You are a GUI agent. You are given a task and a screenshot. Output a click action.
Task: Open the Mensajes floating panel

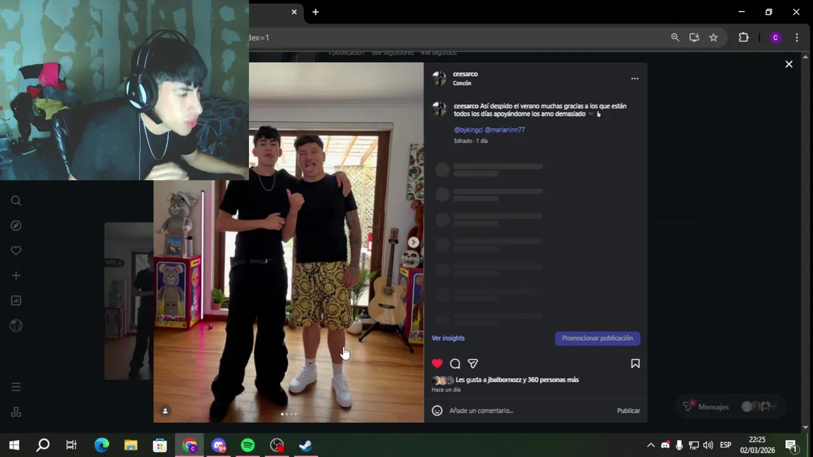730,407
